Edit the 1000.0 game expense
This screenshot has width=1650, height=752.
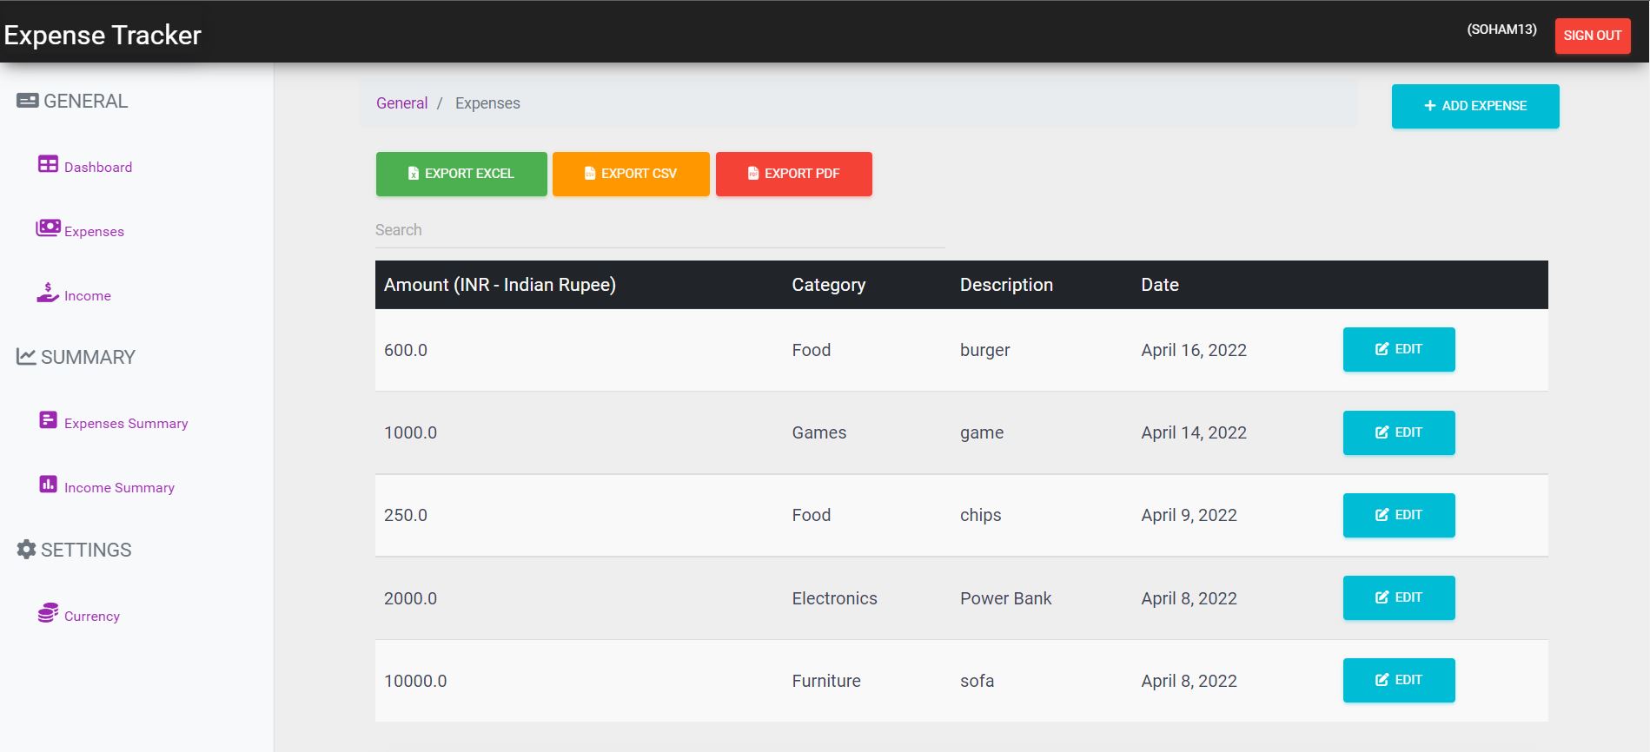click(x=1399, y=432)
